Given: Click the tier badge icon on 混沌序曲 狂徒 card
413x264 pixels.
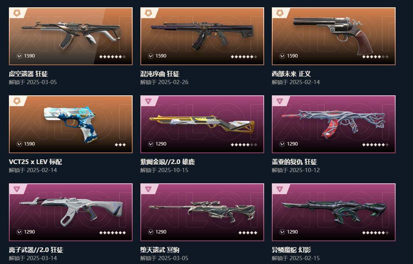Looking at the screenshot, I should (148, 13).
